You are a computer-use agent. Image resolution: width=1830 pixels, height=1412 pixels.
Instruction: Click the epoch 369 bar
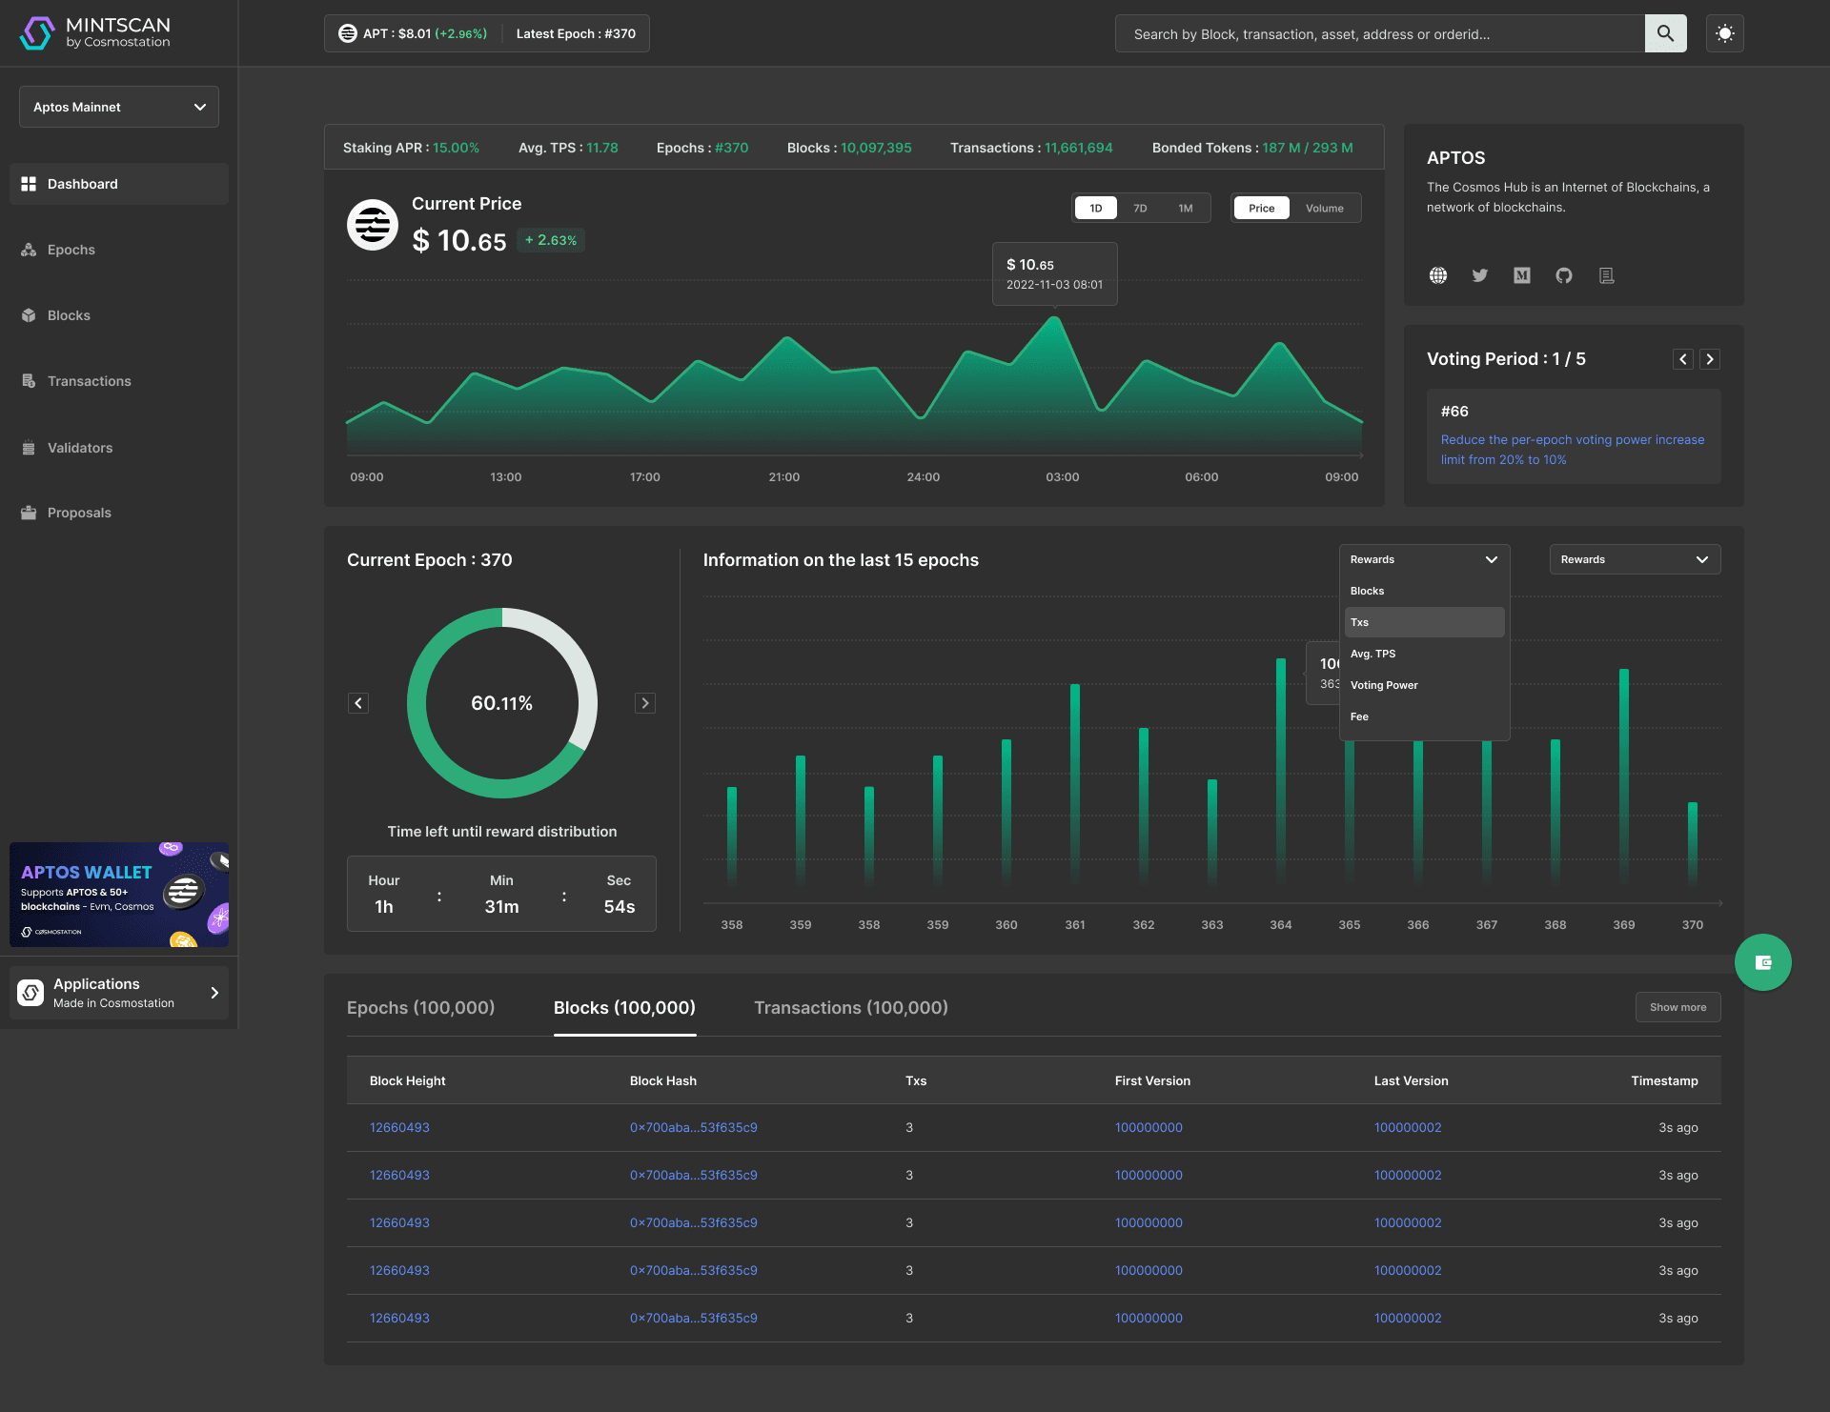coord(1624,778)
